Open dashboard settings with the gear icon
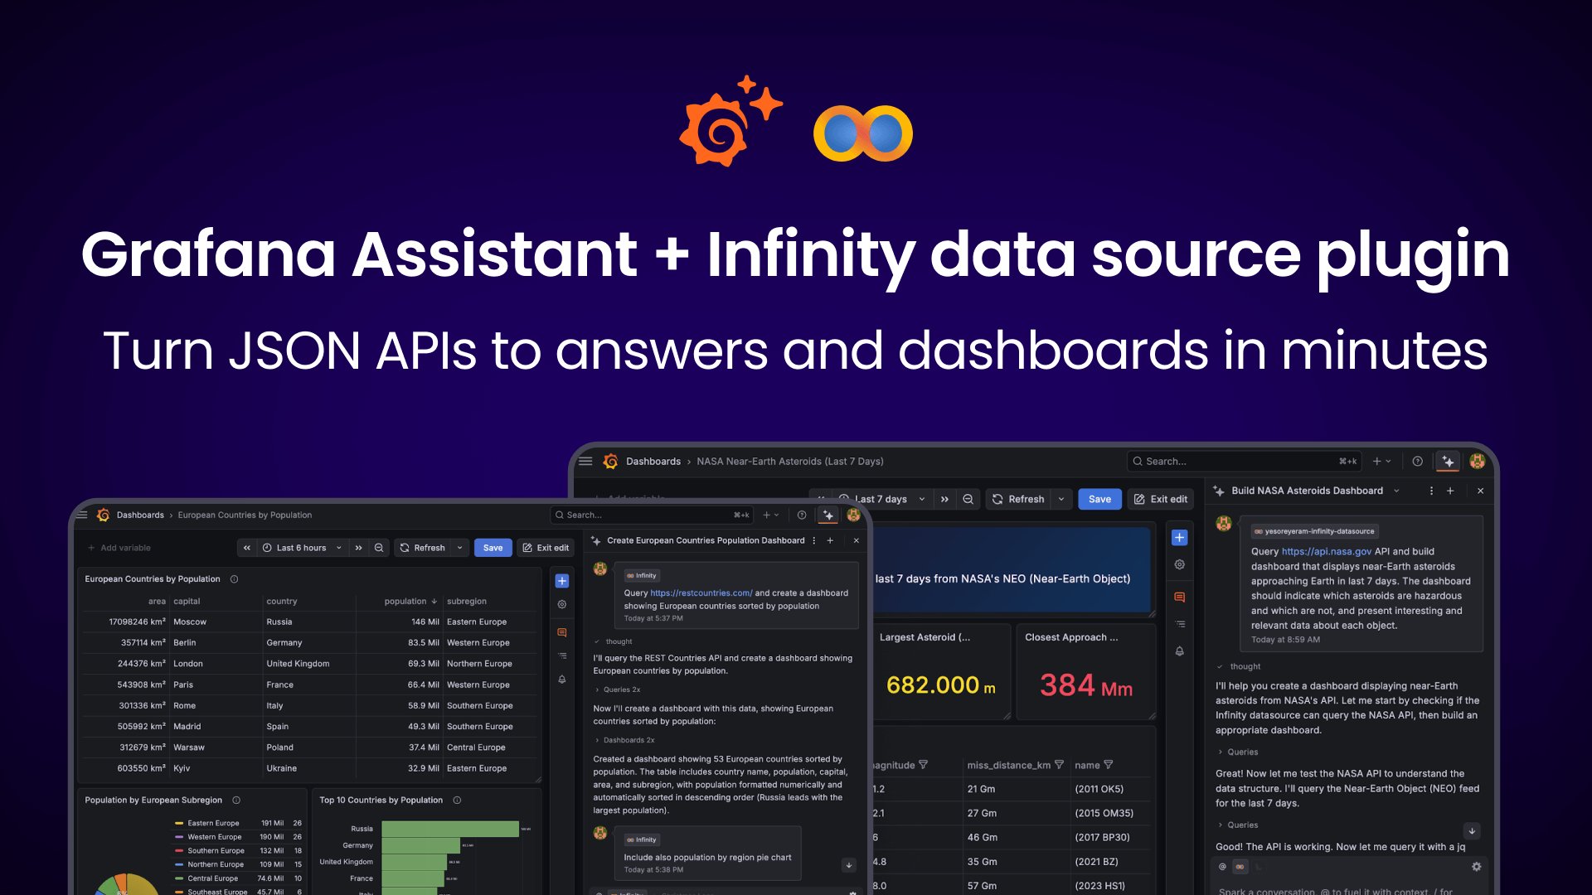The width and height of the screenshot is (1592, 895). coord(1179,564)
